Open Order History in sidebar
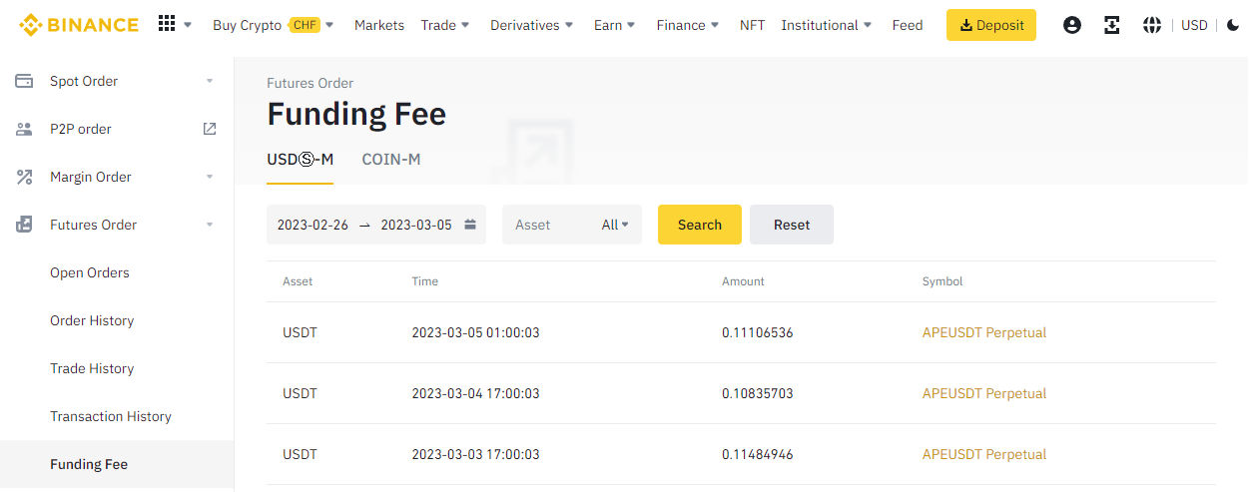 tap(92, 320)
